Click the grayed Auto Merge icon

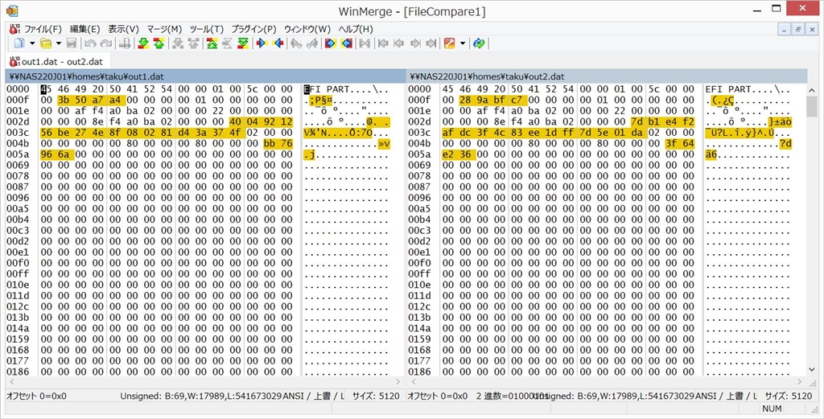click(x=365, y=43)
